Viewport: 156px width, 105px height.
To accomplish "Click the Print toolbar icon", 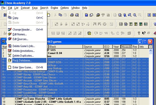I will [x=72, y=15].
